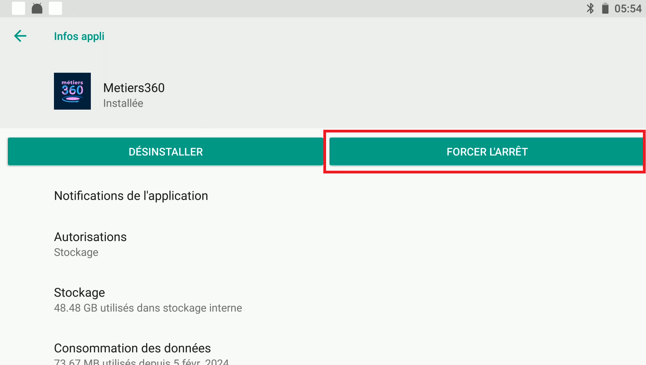Go back using the arrow icon
The image size is (646, 365).
[x=20, y=36]
